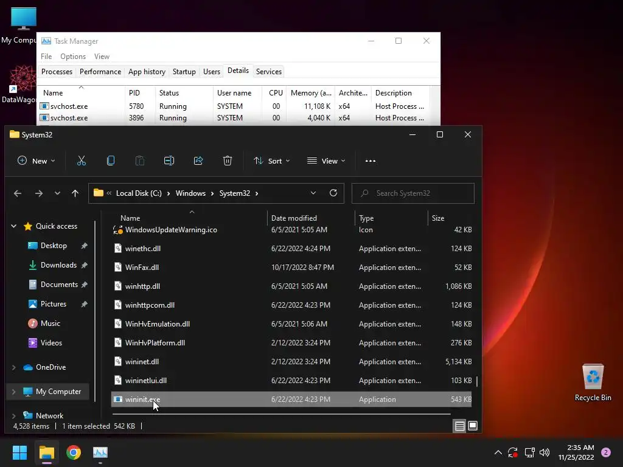Open the taskbar clock and date
This screenshot has width=623, height=467.
click(x=576, y=452)
